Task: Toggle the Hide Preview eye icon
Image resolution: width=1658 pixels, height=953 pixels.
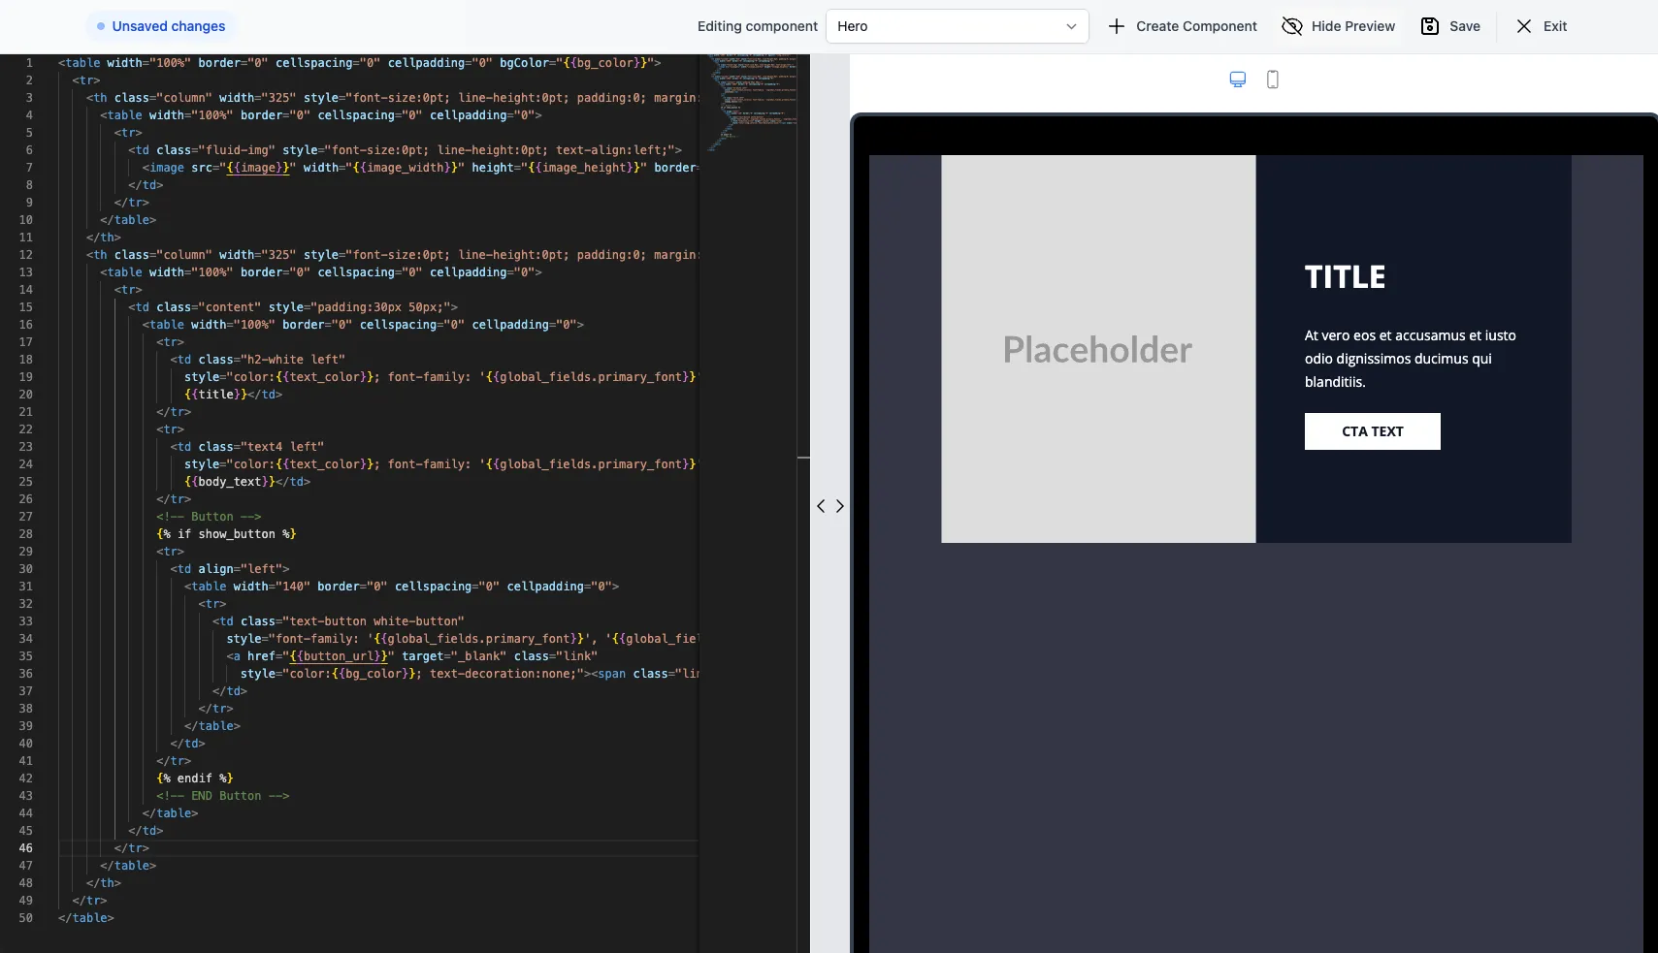Action: click(1291, 26)
